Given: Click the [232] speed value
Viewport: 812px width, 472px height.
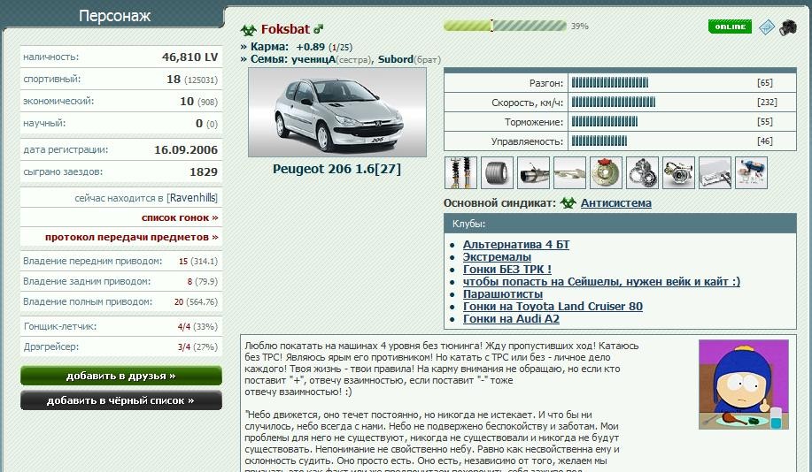Looking at the screenshot, I should click(x=767, y=103).
